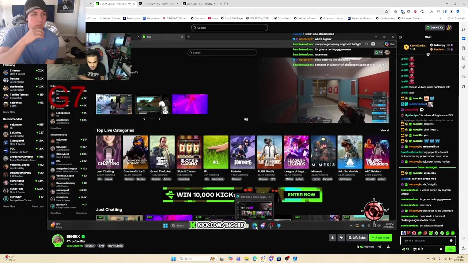Unmute the streamed video via speaker icon
This screenshot has height=263, width=468.
(x=246, y=119)
